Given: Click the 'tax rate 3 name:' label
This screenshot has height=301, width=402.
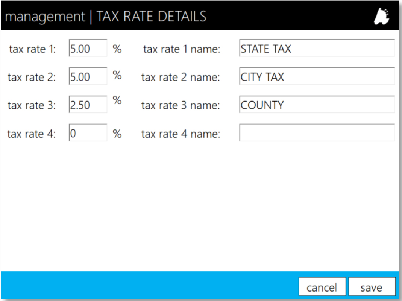Looking at the screenshot, I should click(181, 105).
